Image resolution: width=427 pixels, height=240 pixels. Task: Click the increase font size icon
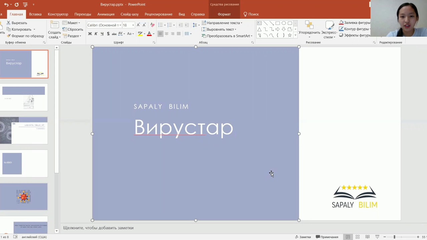point(138,25)
